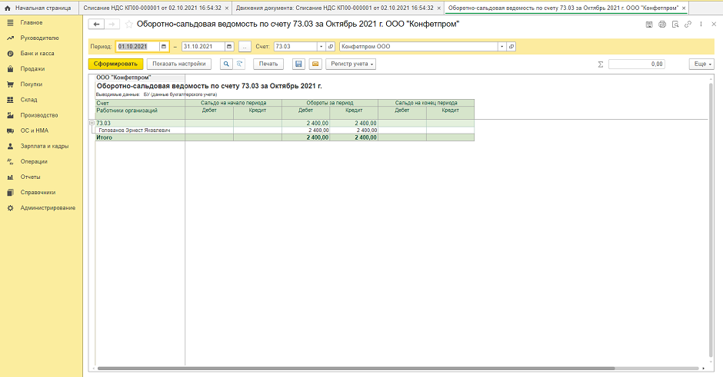Open end date calendar picker
The image size is (723, 377).
pyautogui.click(x=229, y=46)
